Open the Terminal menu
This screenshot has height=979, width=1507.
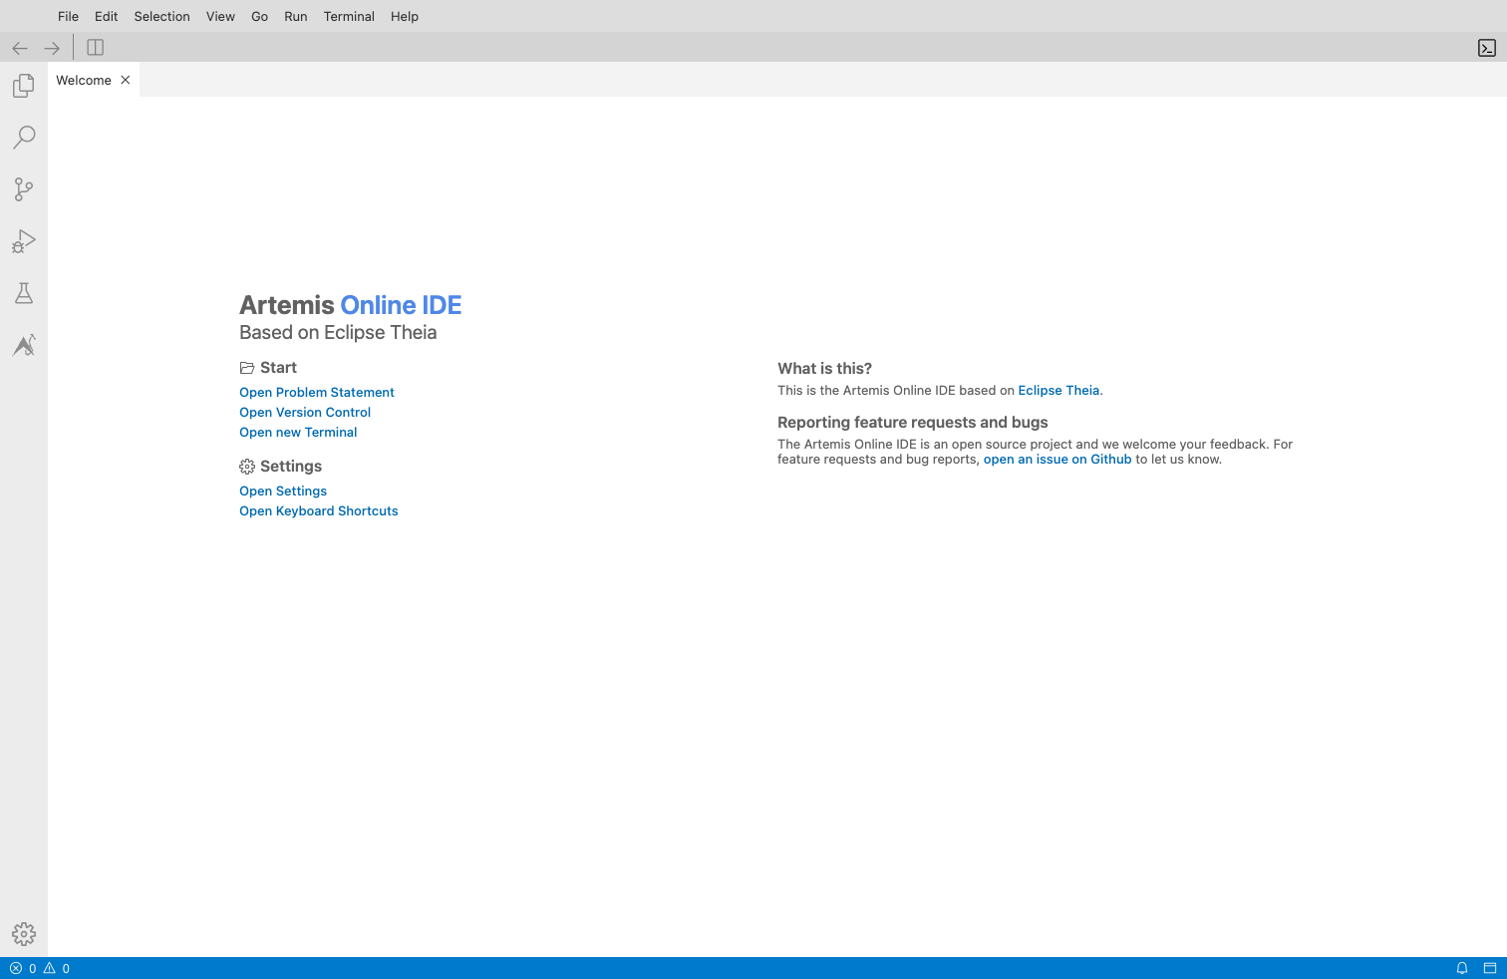(x=349, y=16)
